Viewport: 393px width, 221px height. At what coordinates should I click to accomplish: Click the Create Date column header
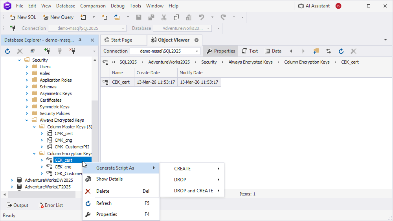click(156, 73)
